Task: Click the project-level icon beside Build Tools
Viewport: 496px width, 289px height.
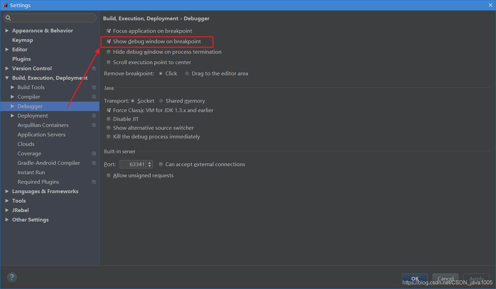Action: [x=94, y=87]
